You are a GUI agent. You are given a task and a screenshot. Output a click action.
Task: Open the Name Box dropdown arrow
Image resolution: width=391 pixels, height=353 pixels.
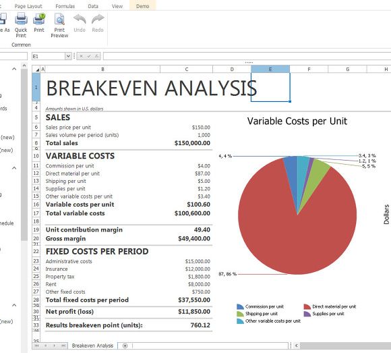(68, 56)
